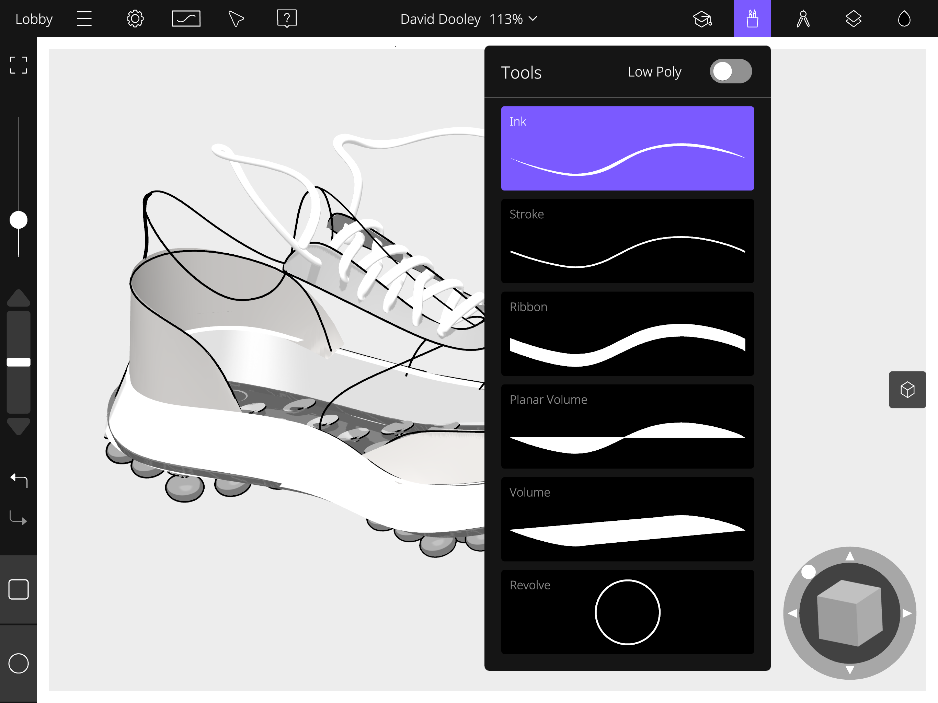Image resolution: width=938 pixels, height=703 pixels.
Task: Toggle the Low Poly switch
Action: pyautogui.click(x=730, y=71)
